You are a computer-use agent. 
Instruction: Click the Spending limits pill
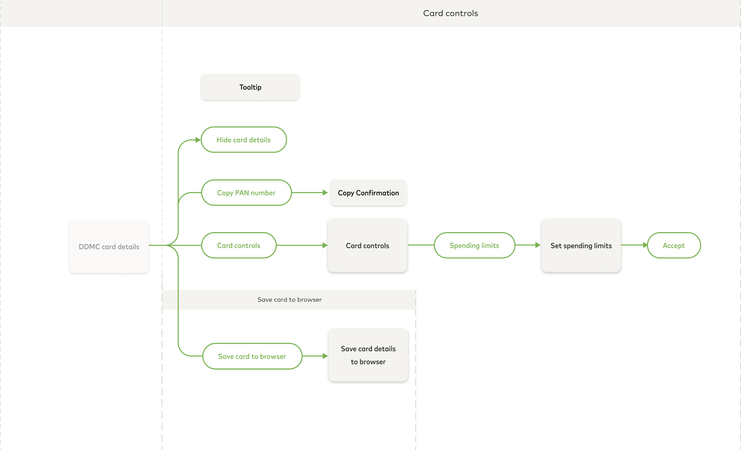[x=474, y=245]
